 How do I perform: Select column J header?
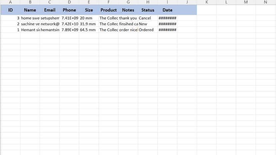pyautogui.click(x=187, y=2)
